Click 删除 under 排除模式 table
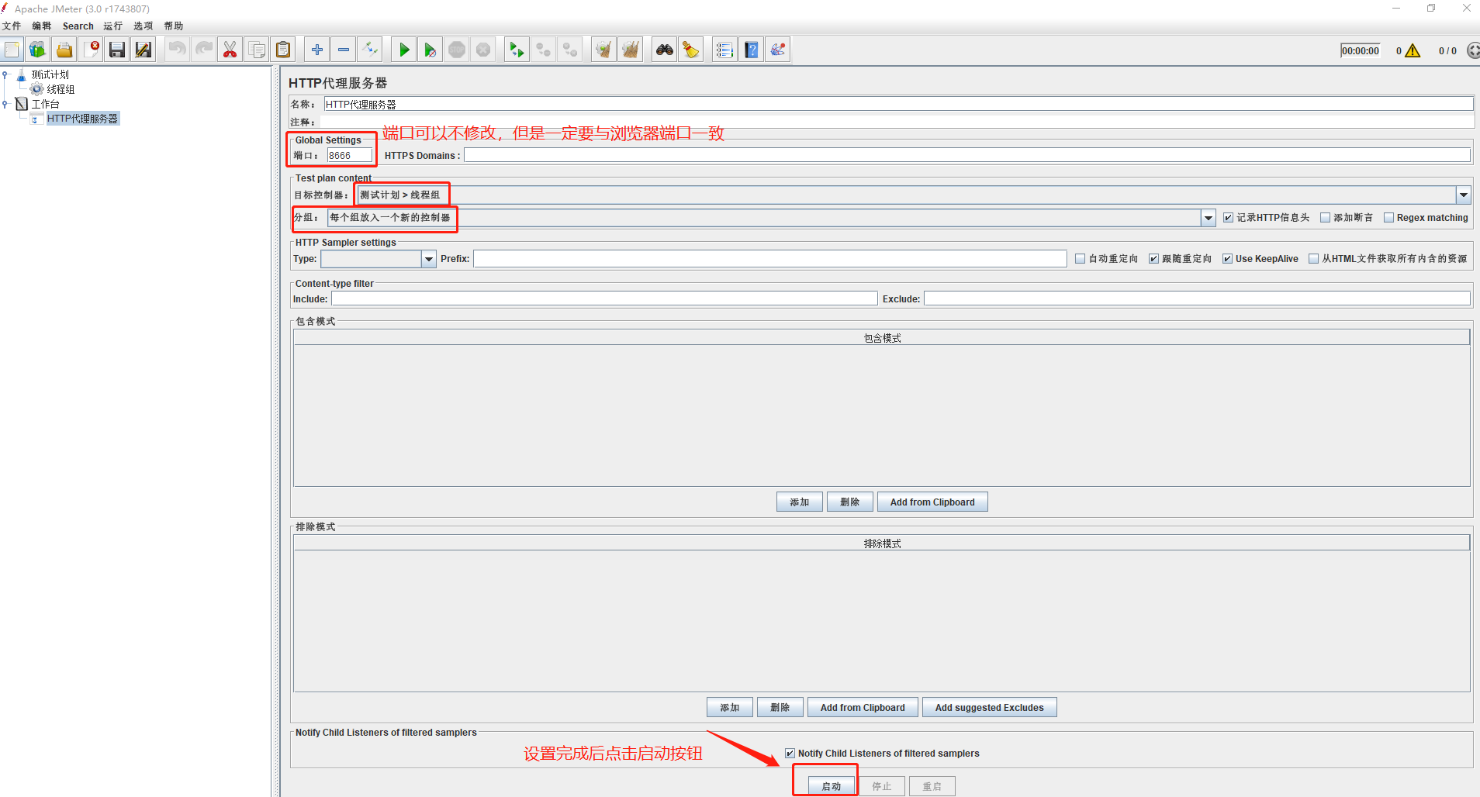This screenshot has width=1480, height=797. (x=780, y=708)
